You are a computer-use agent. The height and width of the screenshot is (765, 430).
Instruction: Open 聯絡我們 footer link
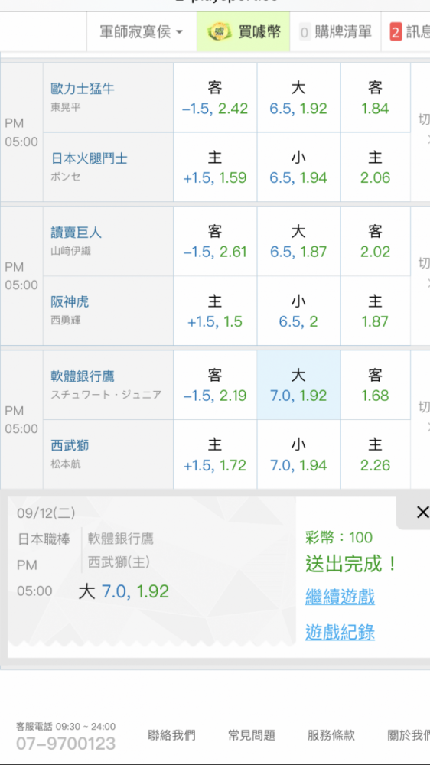(172, 734)
